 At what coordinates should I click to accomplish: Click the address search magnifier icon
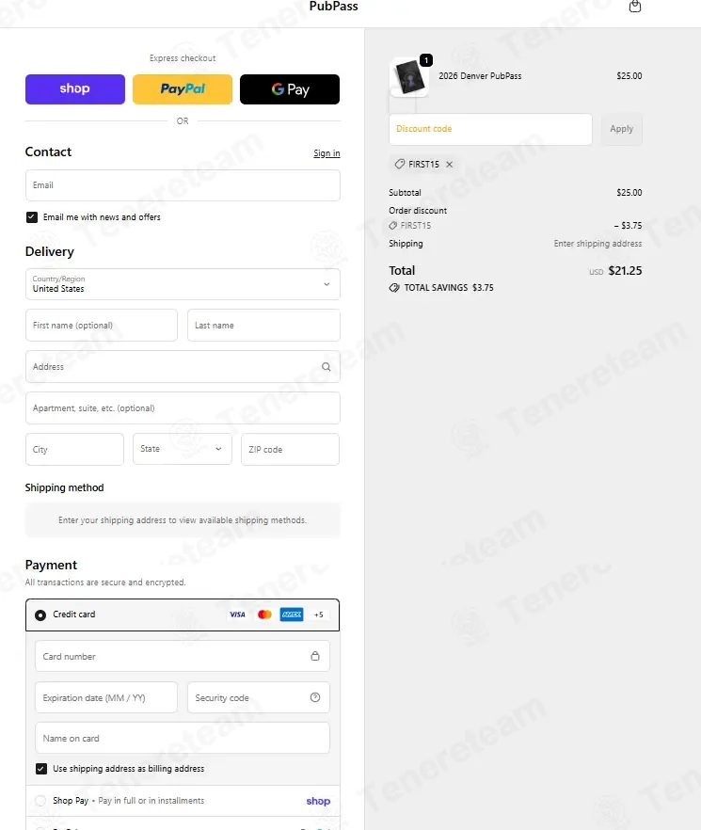tap(327, 367)
